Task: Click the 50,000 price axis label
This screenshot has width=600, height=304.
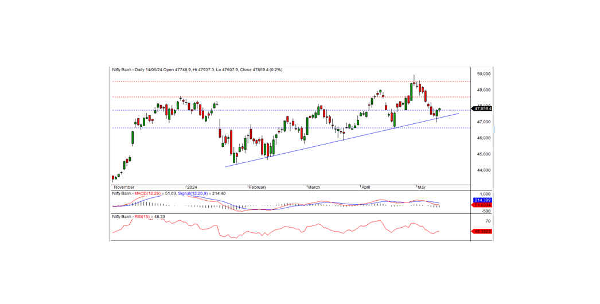Action: tap(484, 74)
